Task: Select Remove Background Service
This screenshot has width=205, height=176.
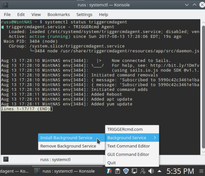Action: 71,146
